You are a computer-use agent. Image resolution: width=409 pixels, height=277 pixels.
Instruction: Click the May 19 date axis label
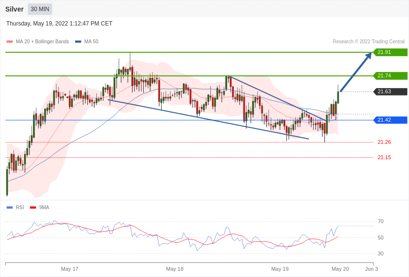pyautogui.click(x=280, y=269)
